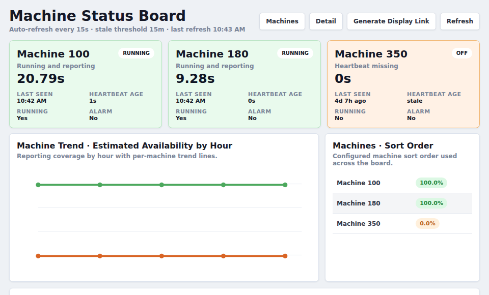The image size is (489, 295).
Task: Refresh the status board
Action: pos(459,21)
